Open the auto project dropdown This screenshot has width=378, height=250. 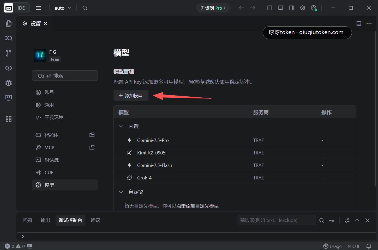[63, 8]
